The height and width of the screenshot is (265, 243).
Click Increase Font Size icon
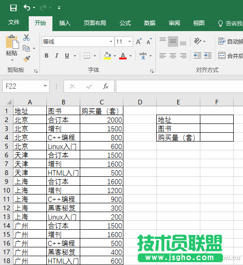(139, 41)
